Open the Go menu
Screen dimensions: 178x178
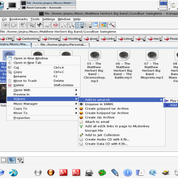point(4,19)
